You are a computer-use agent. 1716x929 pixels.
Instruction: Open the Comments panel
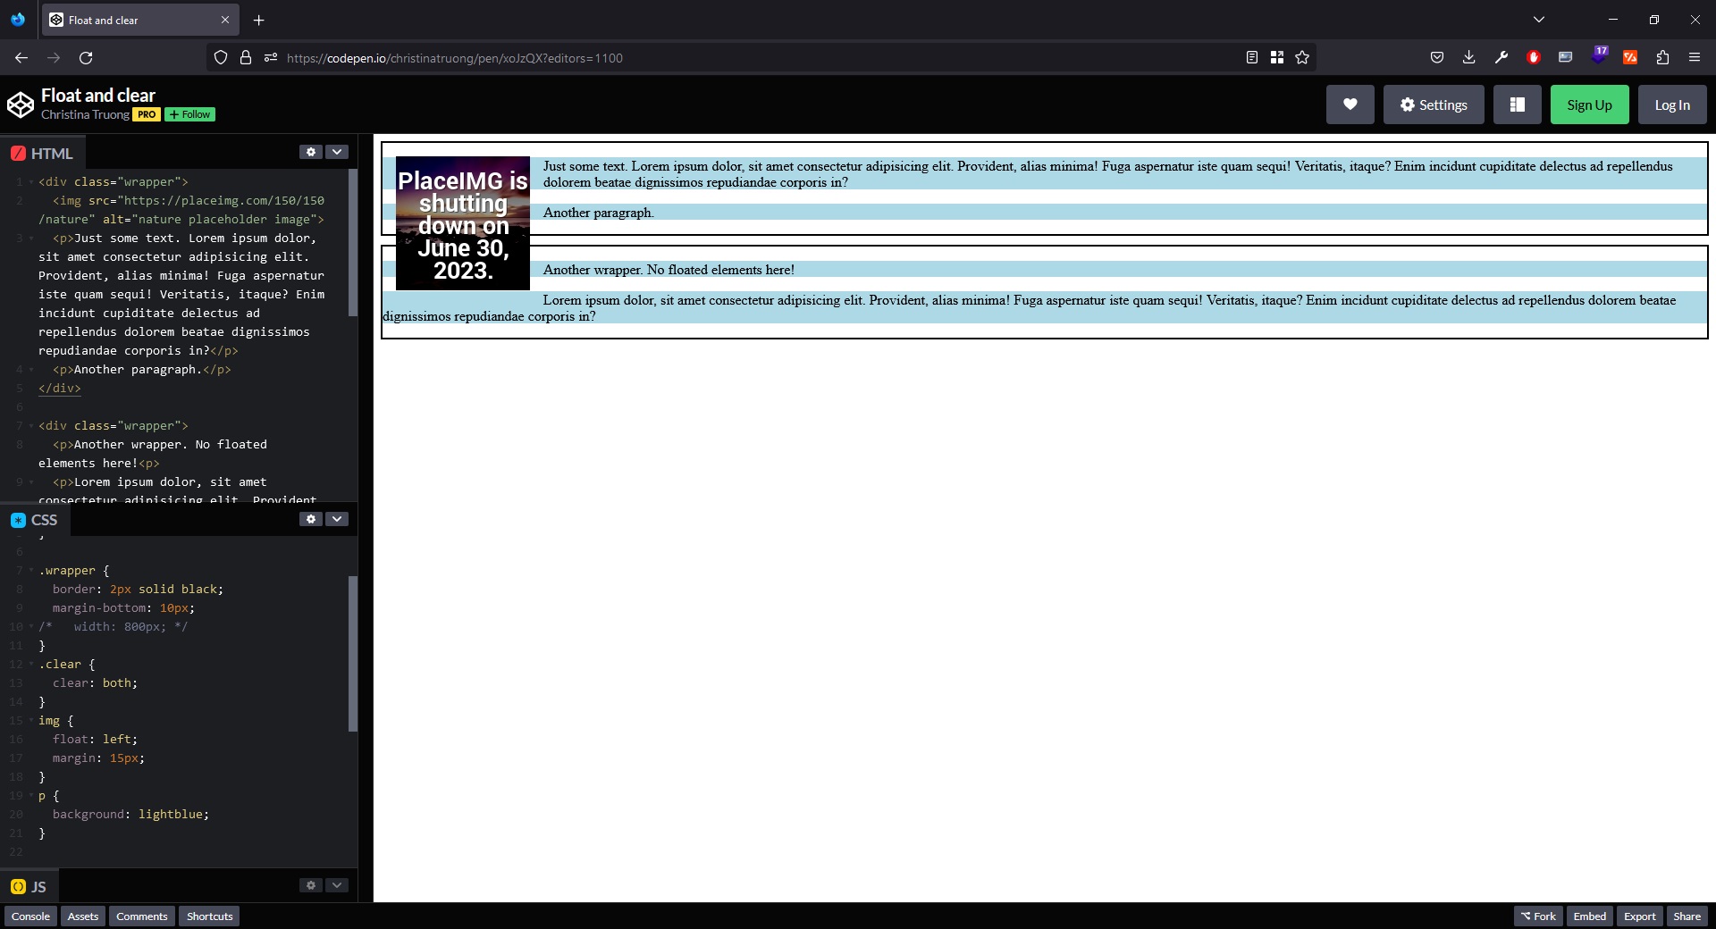[x=141, y=916]
